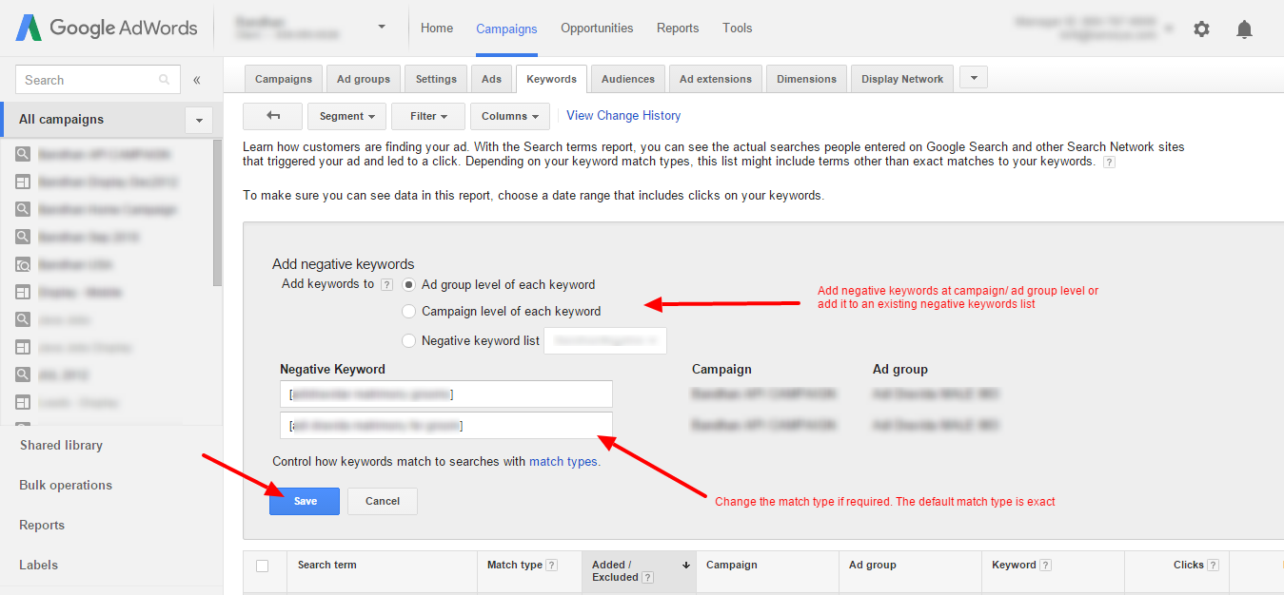Screen dimensions: 1284x595
Task: Switch to the Dimensions tab
Action: click(806, 79)
